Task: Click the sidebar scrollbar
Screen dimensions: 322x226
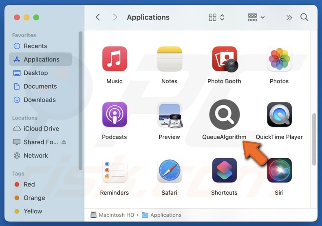Action: [x=81, y=101]
